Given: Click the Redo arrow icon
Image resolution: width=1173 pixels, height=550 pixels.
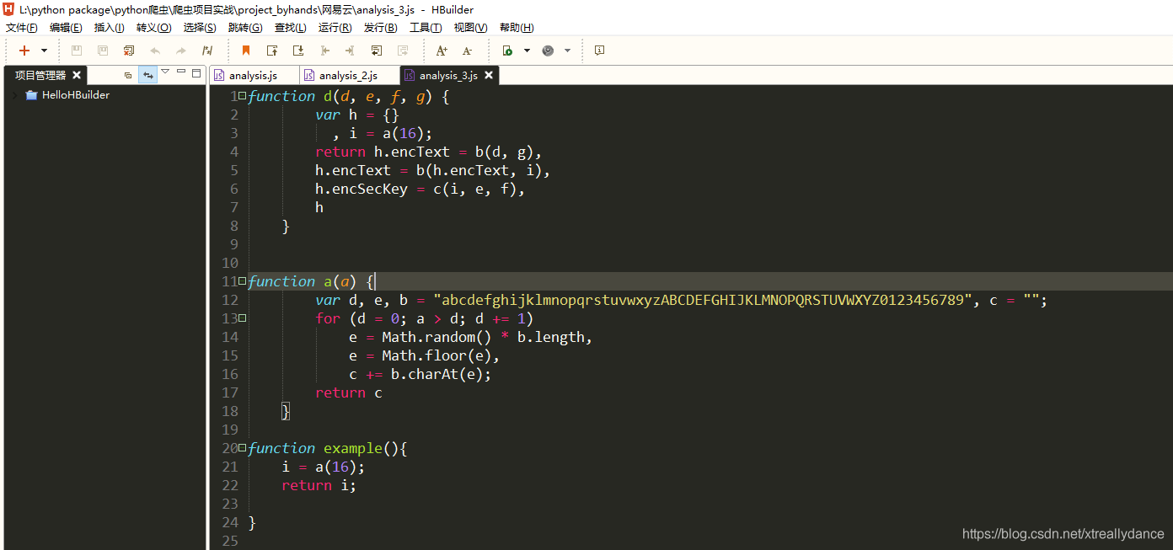Looking at the screenshot, I should (x=181, y=51).
